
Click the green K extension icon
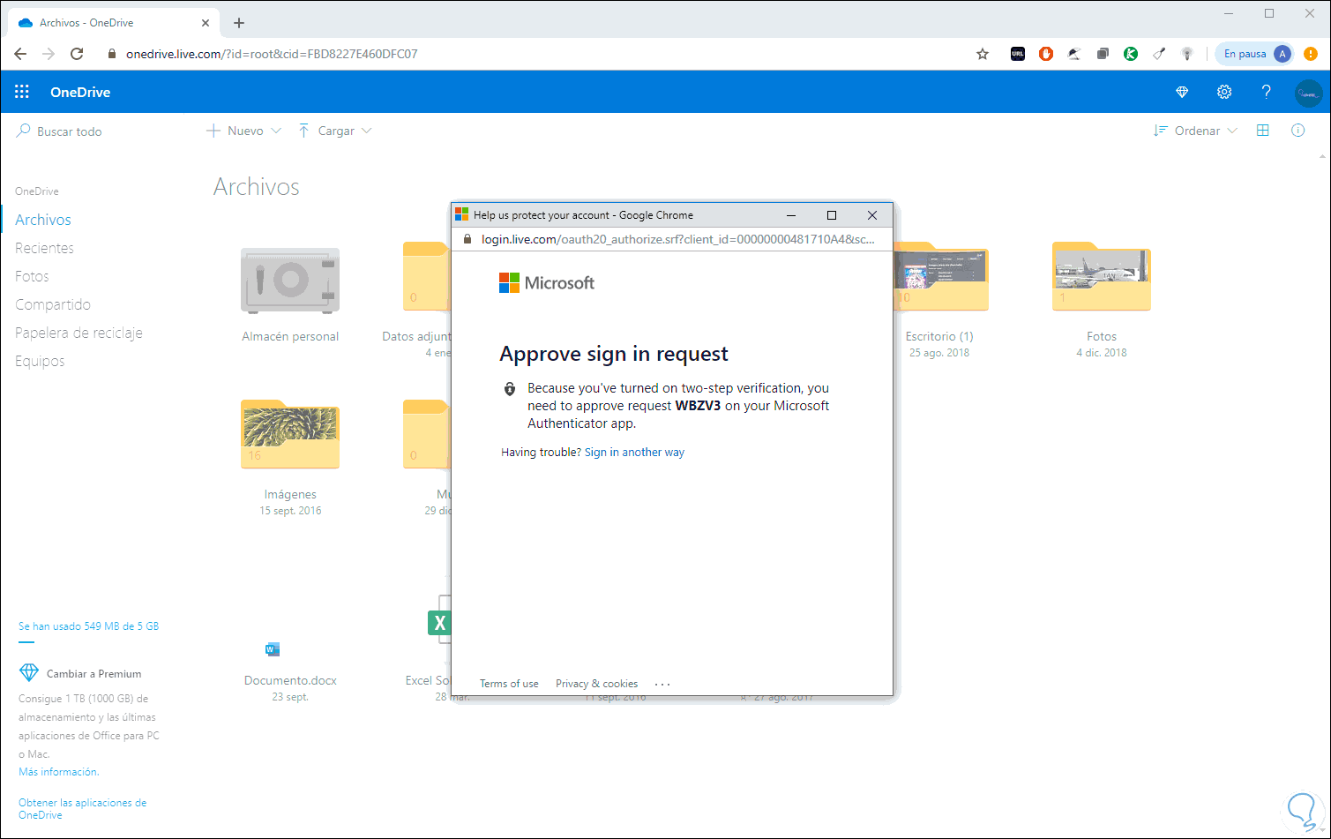pyautogui.click(x=1131, y=54)
